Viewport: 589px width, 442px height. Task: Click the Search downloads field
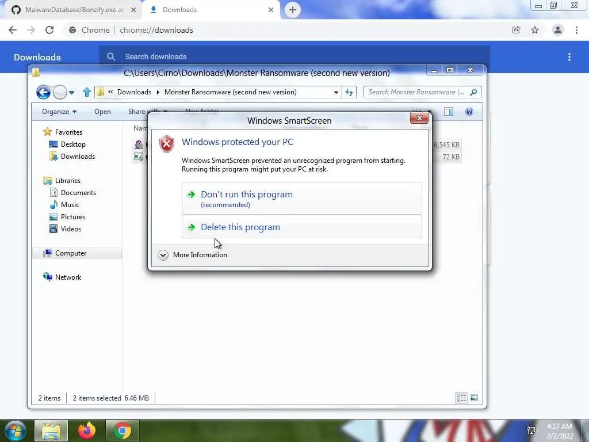point(294,57)
